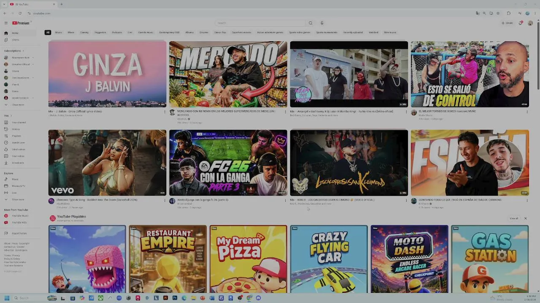This screenshot has width=540, height=303.
Task: Open a new browser tab
Action: 62,4
